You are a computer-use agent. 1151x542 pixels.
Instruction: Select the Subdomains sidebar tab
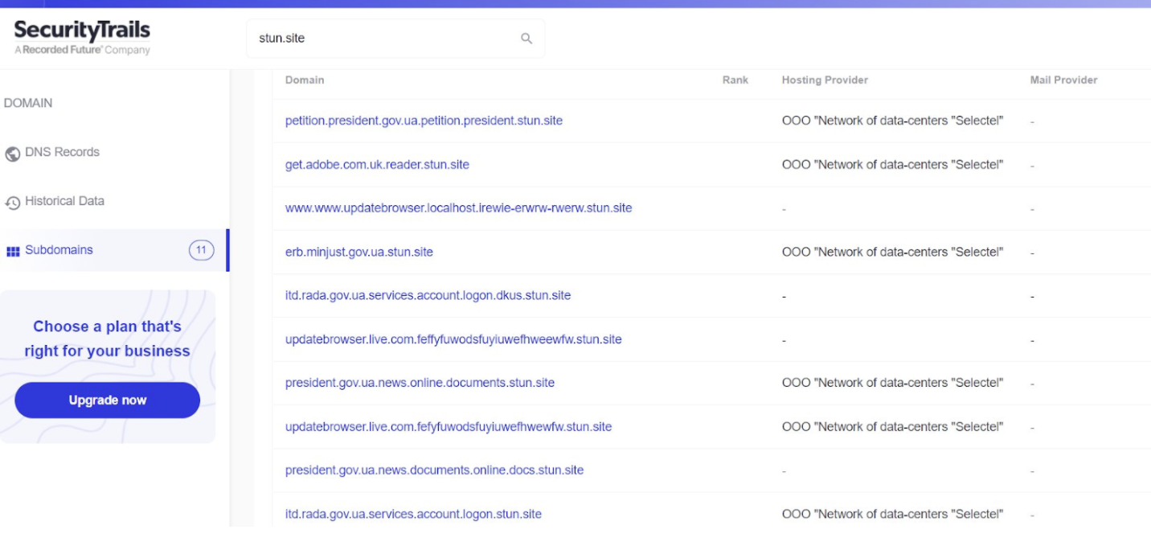pos(59,250)
